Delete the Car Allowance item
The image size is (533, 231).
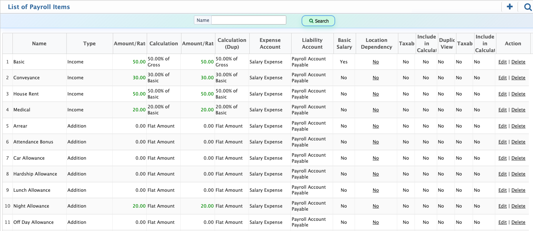click(x=518, y=158)
